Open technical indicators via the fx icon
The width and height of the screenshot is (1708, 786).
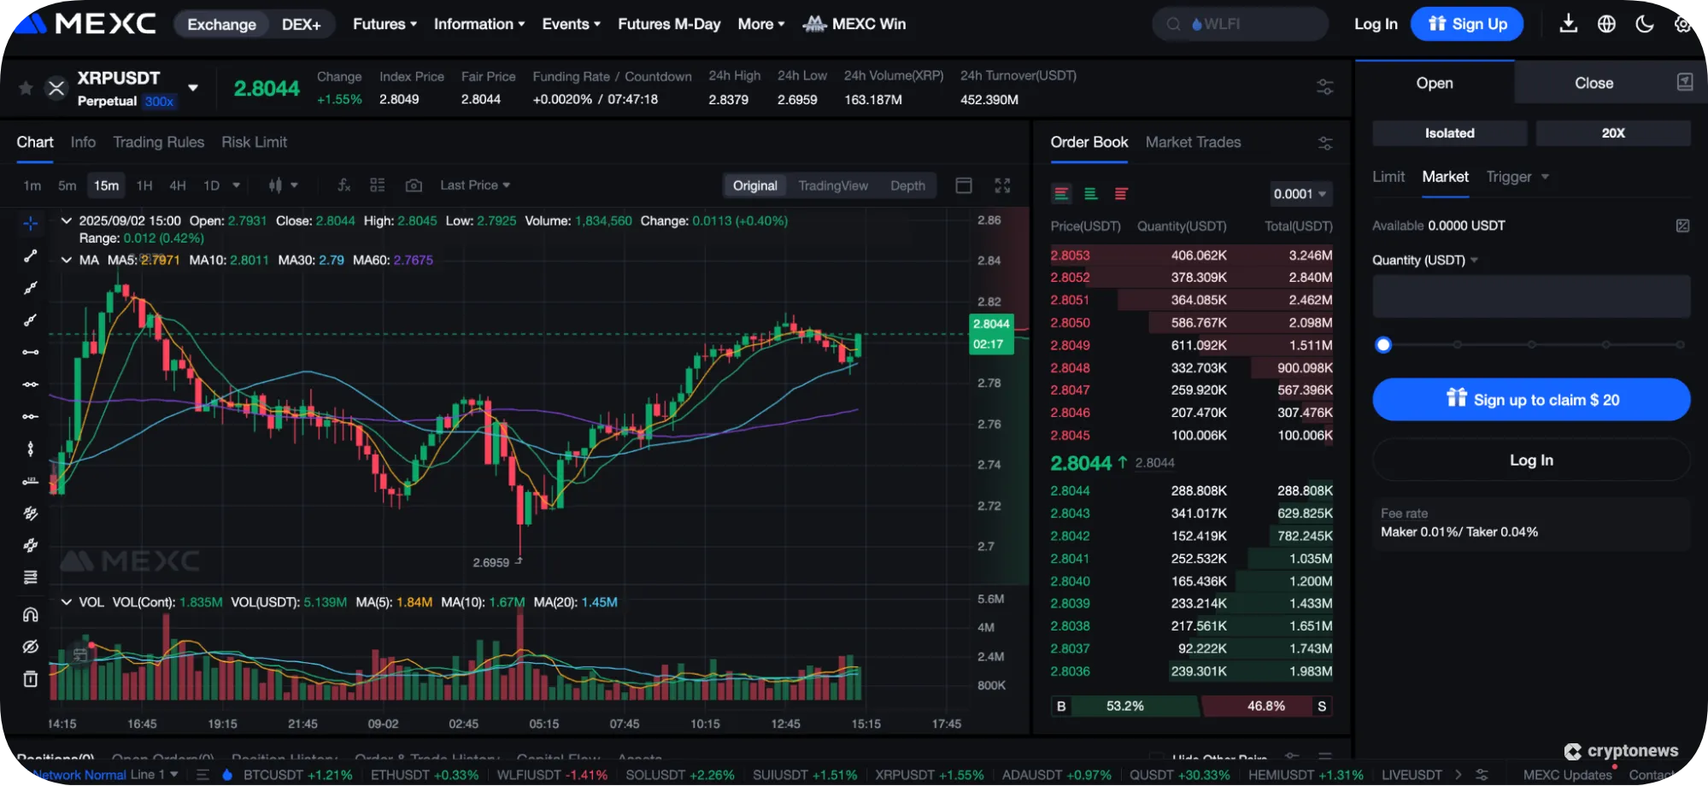[343, 185]
